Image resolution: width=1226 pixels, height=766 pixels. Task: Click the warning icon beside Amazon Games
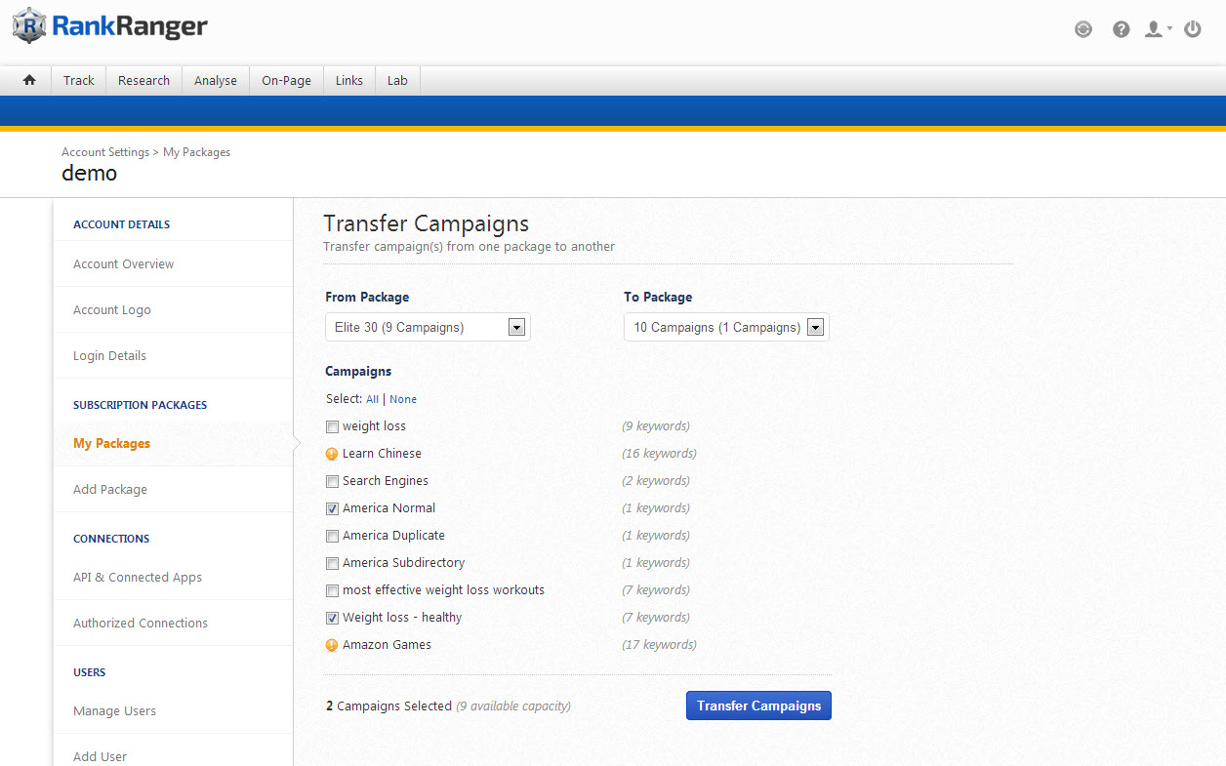(x=332, y=645)
